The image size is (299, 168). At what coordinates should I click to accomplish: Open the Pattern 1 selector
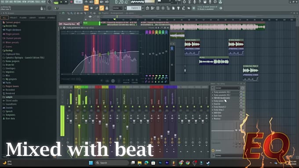134,8
